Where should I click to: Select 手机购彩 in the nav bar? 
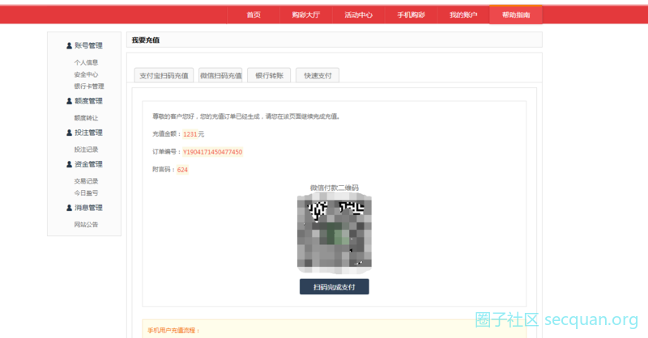tap(411, 15)
